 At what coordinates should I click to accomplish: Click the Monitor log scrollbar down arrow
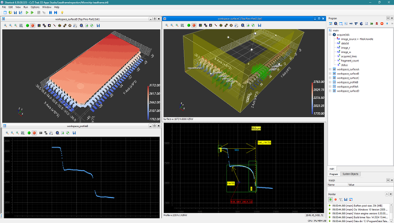point(392,221)
